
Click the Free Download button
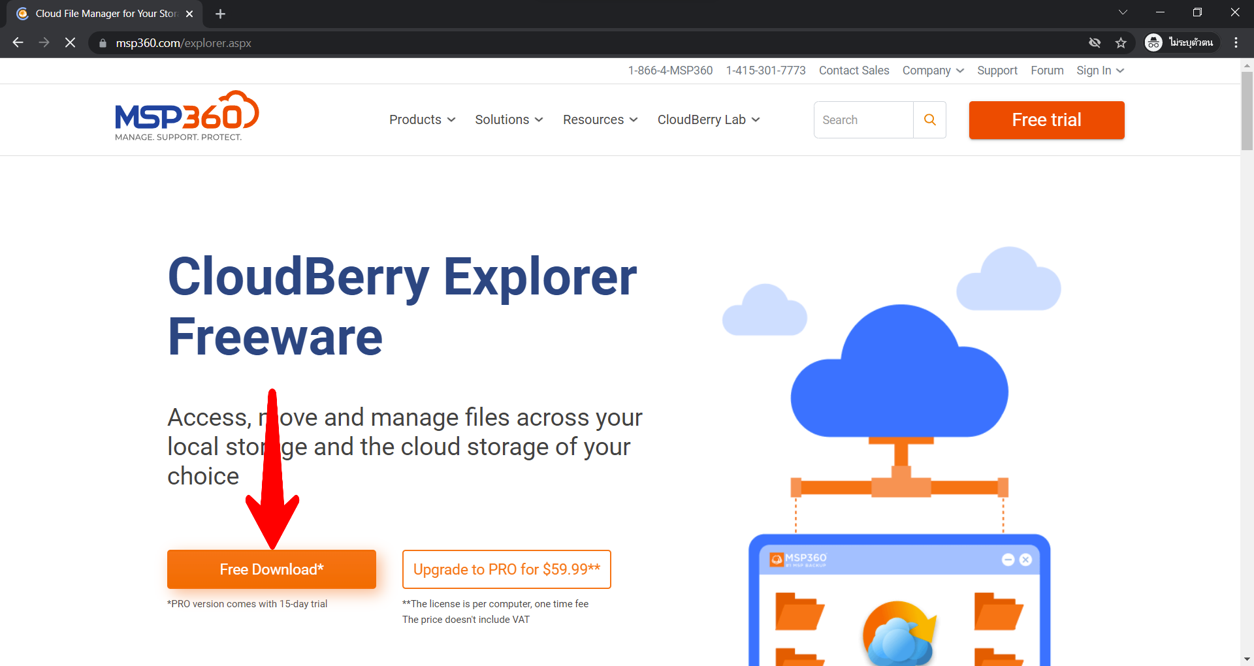pos(272,569)
